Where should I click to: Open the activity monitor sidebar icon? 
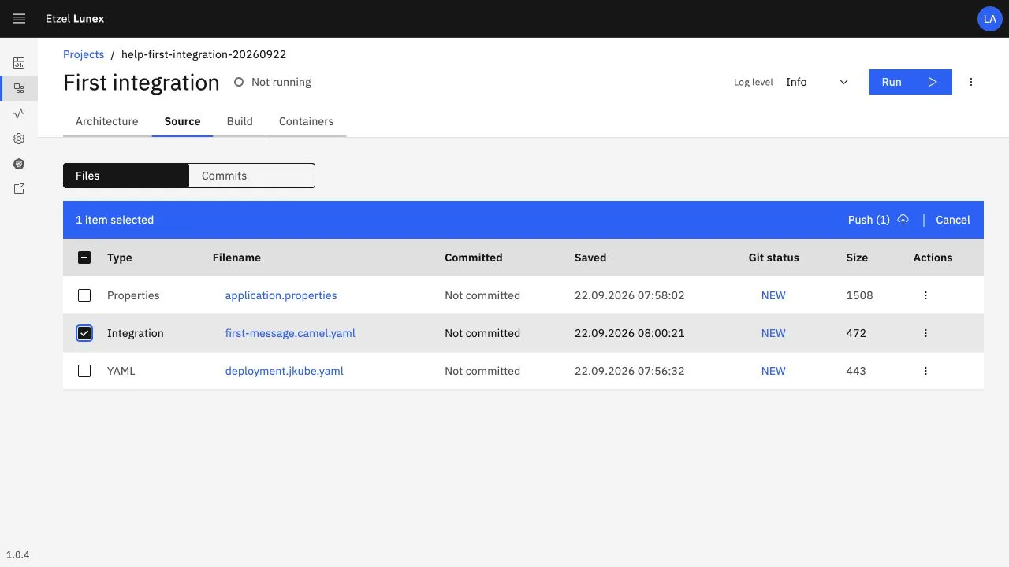19,113
